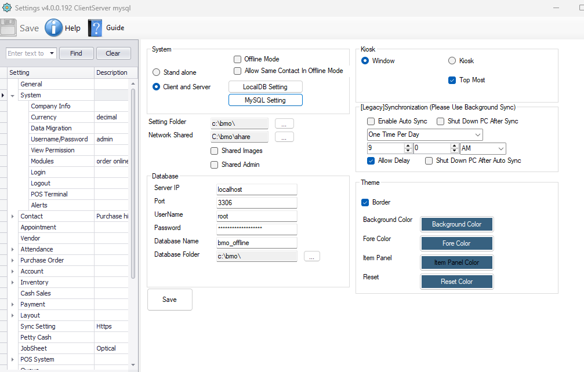The height and width of the screenshot is (372, 584).
Task: Expand the Layout tree node
Action: point(12,315)
